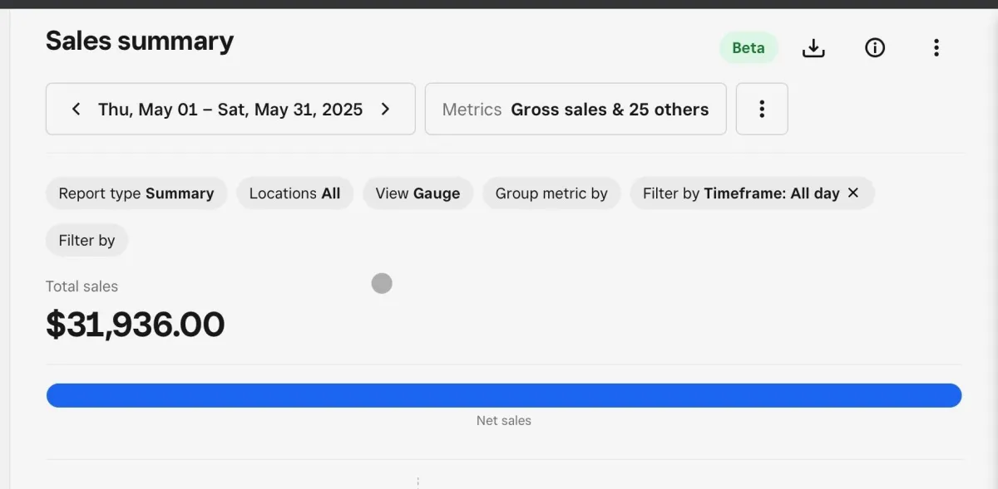Open the Report type Summary dropdown

coord(136,193)
